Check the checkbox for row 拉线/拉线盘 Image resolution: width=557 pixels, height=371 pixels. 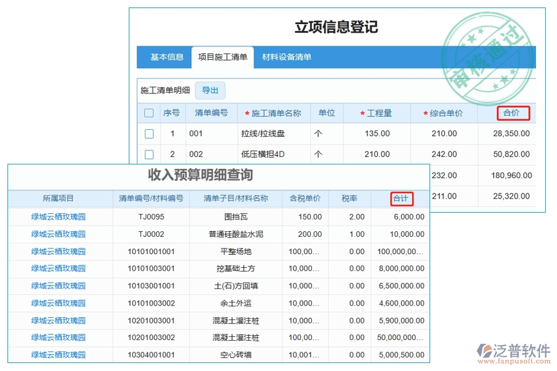[x=149, y=133]
